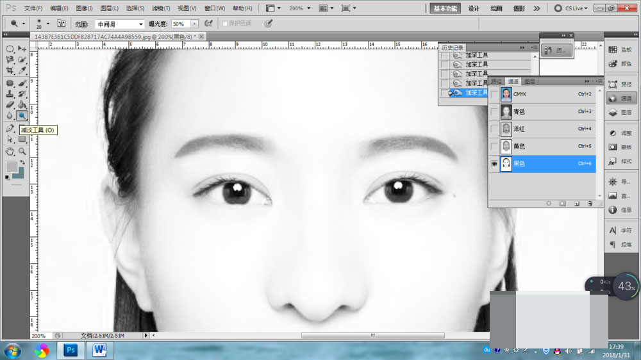
Task: Click the airbrush mode icon in options bar
Action: pyautogui.click(x=208, y=24)
